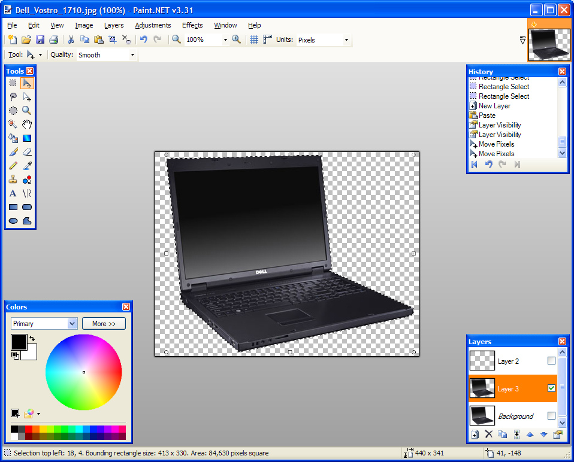Swap primary and secondary colors
Viewport: 574px width, 462px height.
click(32, 338)
